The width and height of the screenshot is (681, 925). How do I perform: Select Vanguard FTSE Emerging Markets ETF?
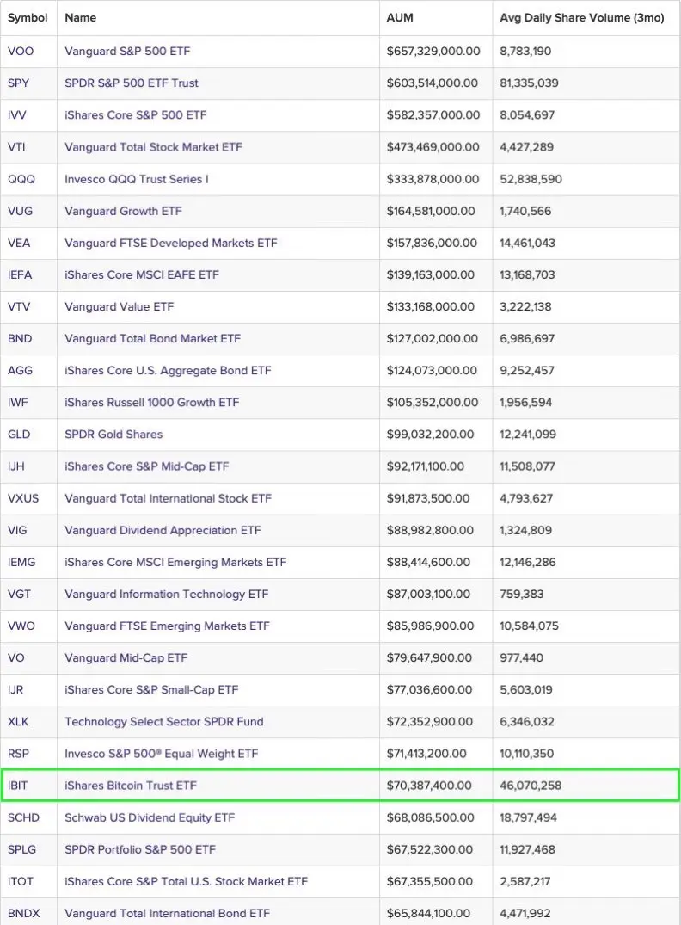(x=168, y=626)
